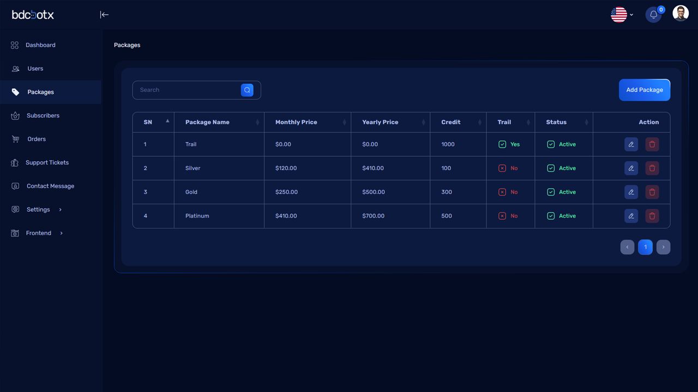
Task: Open the notifications bell
Action: pyautogui.click(x=653, y=15)
